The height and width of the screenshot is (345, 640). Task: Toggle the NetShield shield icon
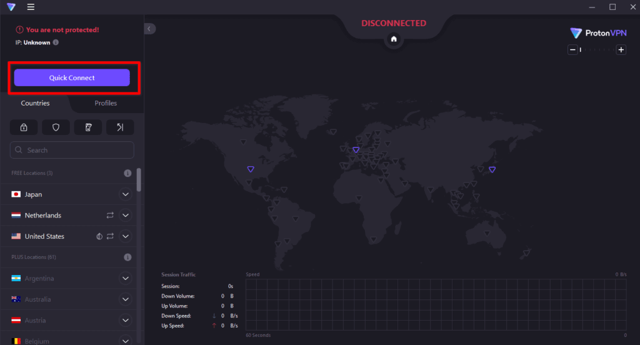point(56,127)
